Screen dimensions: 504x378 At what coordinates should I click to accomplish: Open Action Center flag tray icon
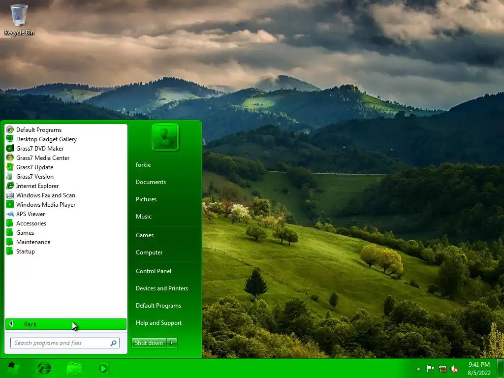coord(430,369)
